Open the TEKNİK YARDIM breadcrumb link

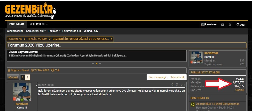click(x=37, y=39)
